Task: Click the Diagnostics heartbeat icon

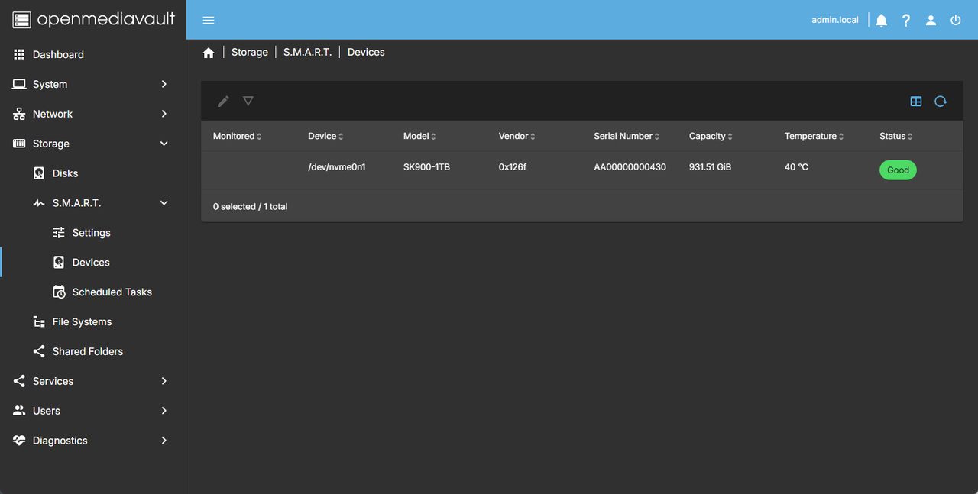Action: tap(19, 441)
